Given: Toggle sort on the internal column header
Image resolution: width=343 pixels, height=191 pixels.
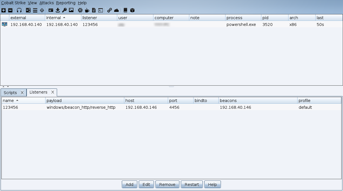Looking at the screenshot, I should 63,18.
